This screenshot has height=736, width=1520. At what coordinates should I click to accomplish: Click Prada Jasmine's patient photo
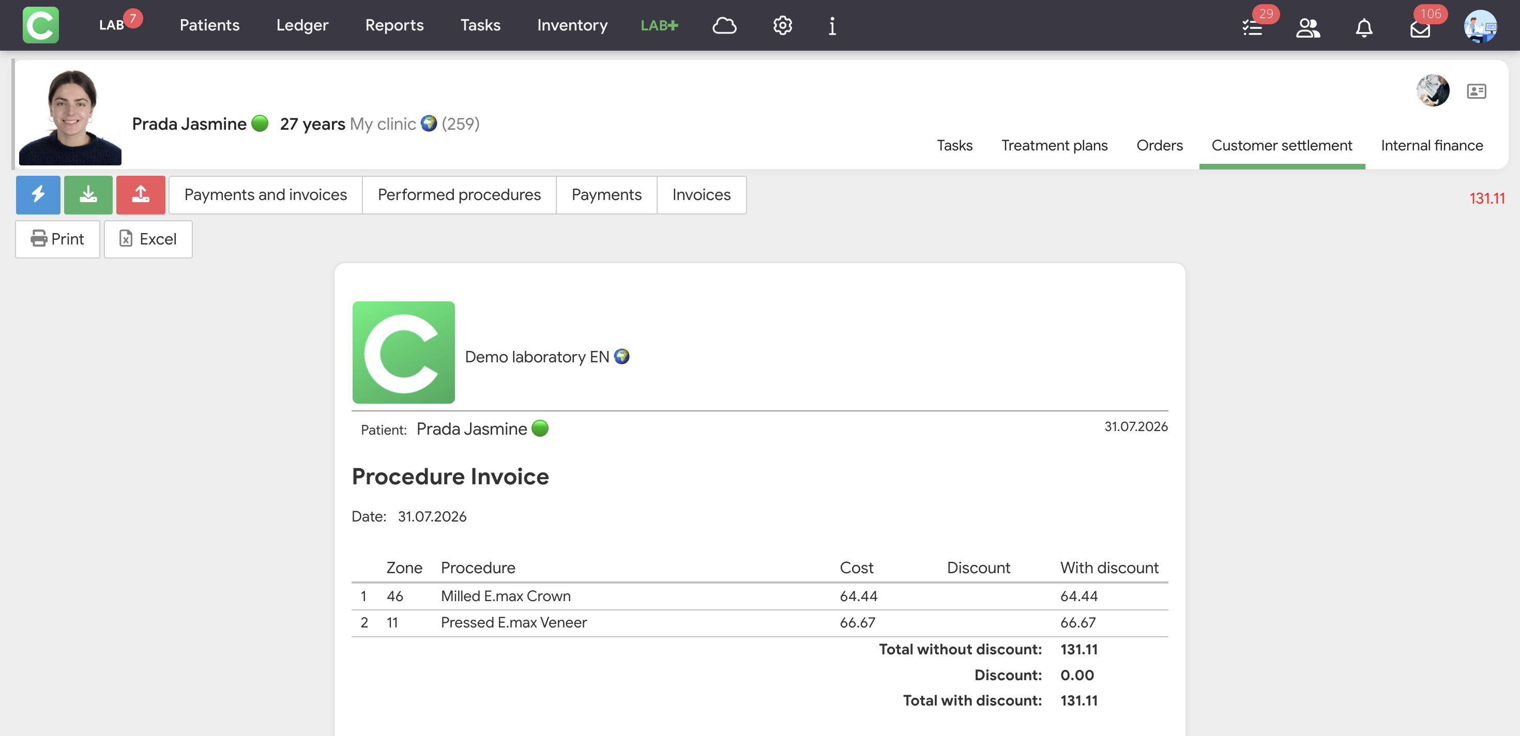[x=70, y=117]
